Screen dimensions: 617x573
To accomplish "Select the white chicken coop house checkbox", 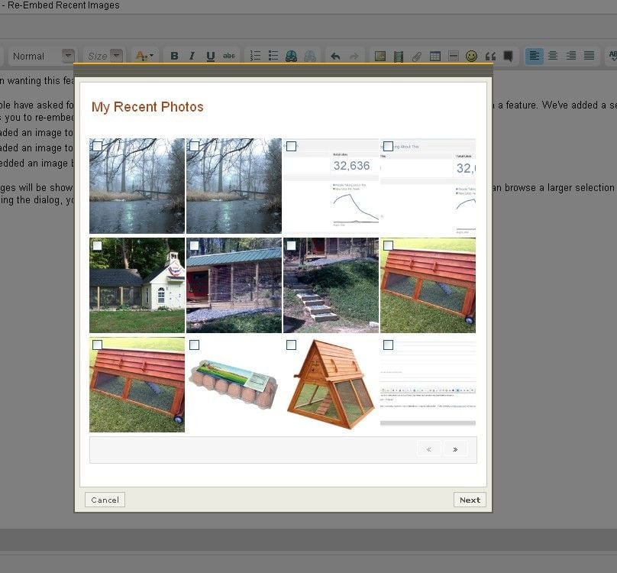I will coord(98,246).
